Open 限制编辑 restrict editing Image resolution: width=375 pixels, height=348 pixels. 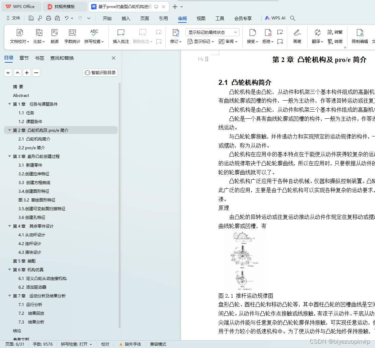pos(360,37)
